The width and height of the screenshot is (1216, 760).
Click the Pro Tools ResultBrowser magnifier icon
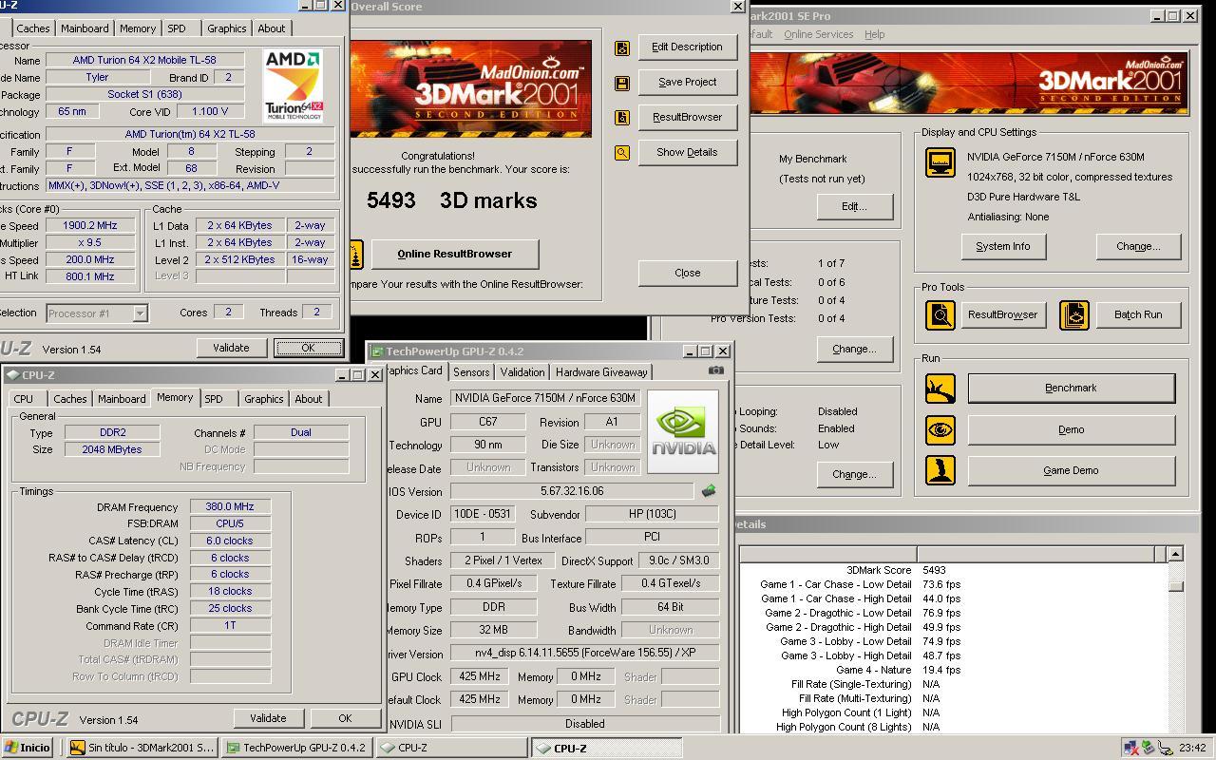point(940,314)
